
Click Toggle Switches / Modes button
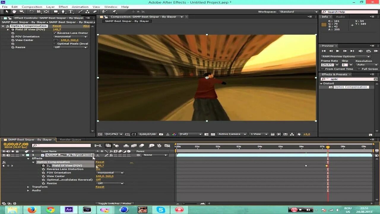(x=115, y=204)
